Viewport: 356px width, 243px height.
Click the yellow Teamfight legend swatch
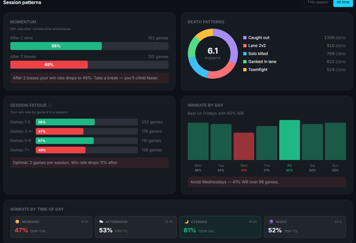[245, 70]
